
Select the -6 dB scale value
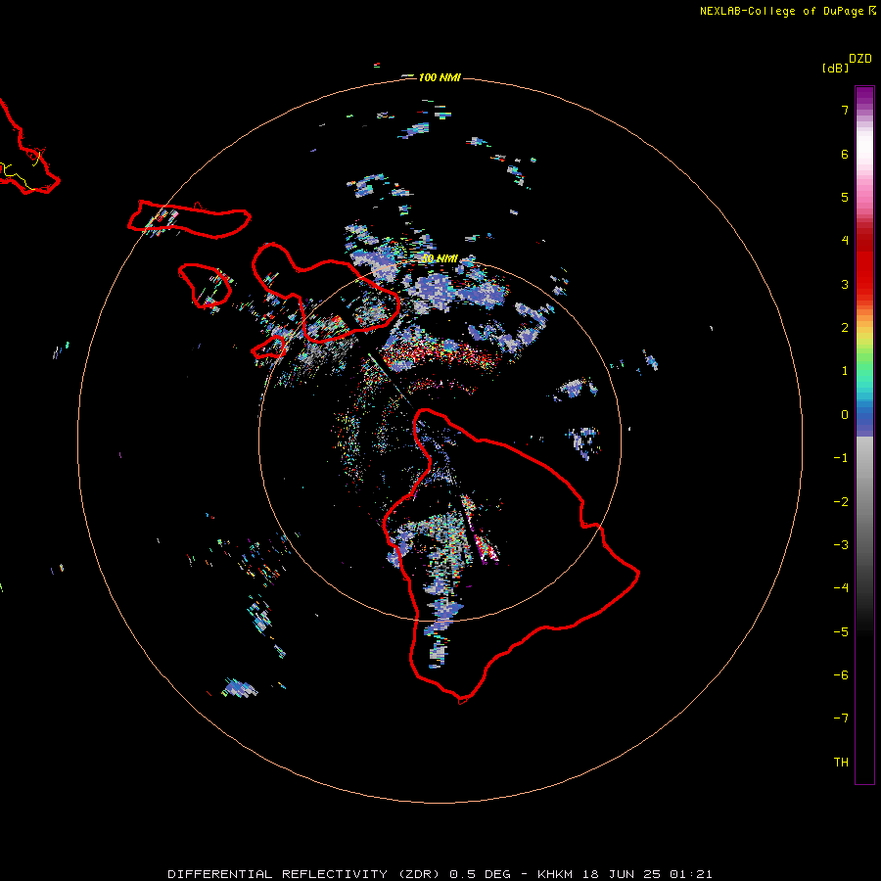click(x=841, y=675)
